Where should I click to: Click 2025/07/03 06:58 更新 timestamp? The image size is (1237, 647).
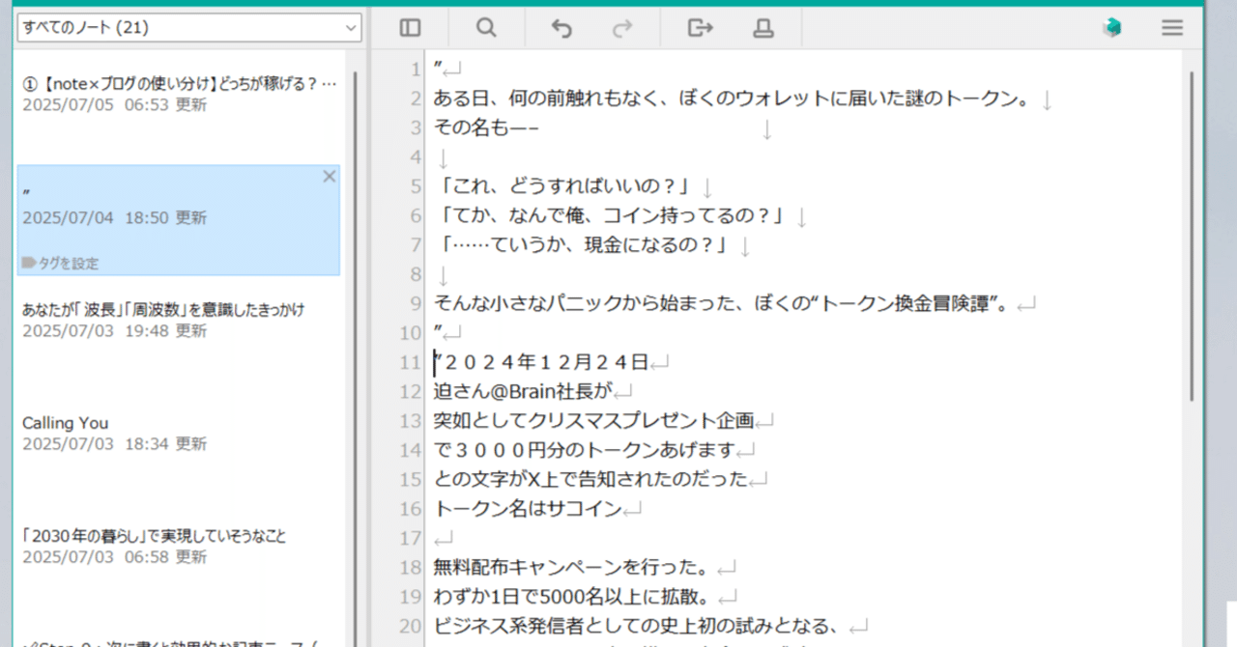tap(114, 556)
